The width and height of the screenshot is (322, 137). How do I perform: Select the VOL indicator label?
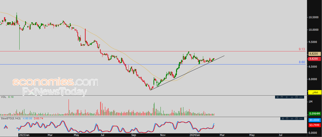4,97
